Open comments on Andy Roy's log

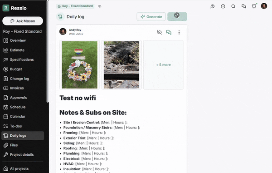pos(169,32)
